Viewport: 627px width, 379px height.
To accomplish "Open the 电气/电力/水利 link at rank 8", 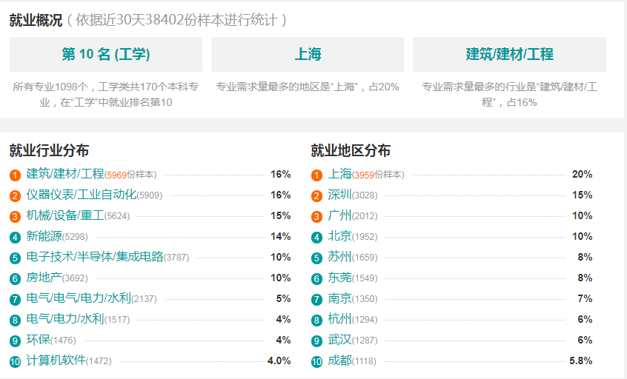I will click(65, 319).
